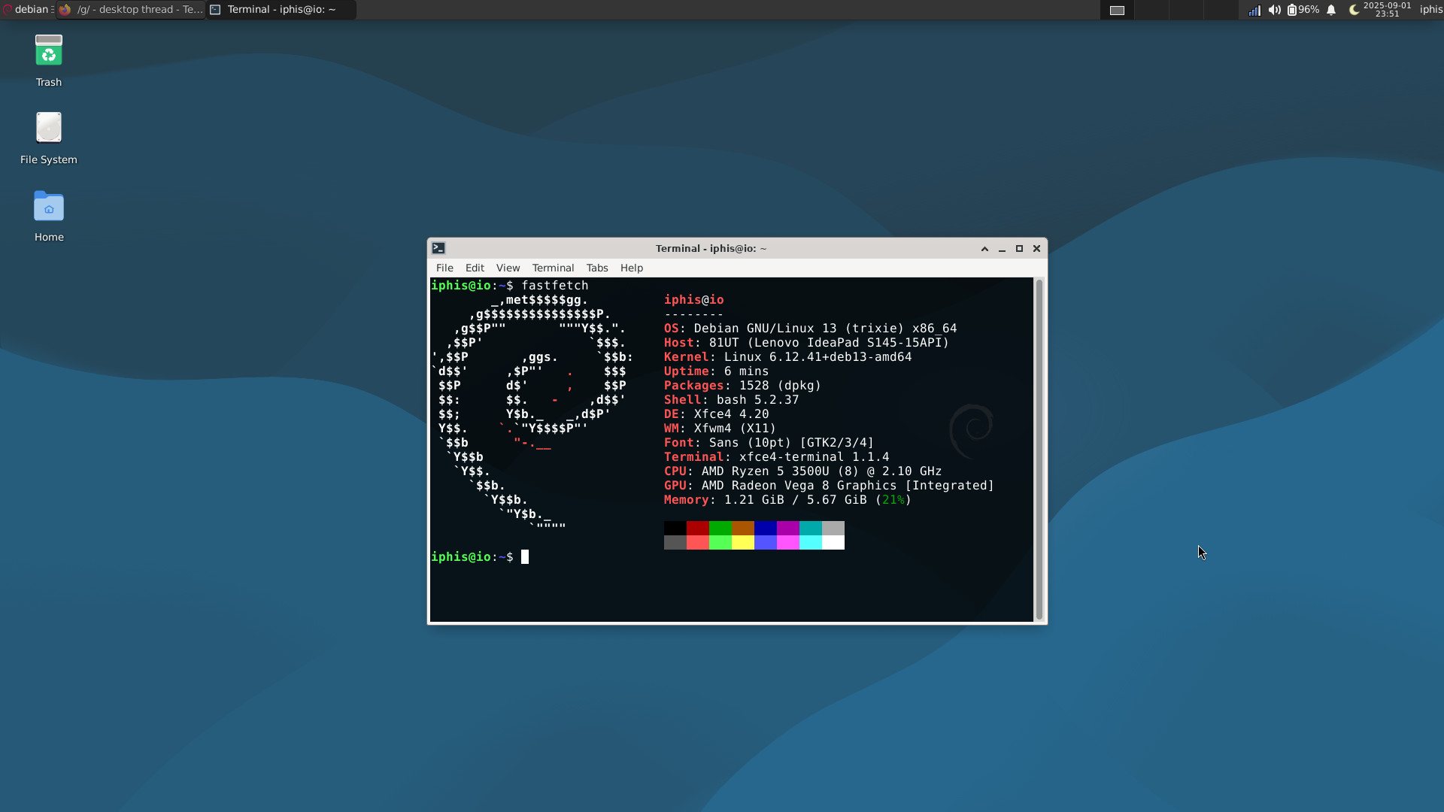1444x812 pixels.
Task: Click the Uptime 6 mins line
Action: [x=716, y=371]
